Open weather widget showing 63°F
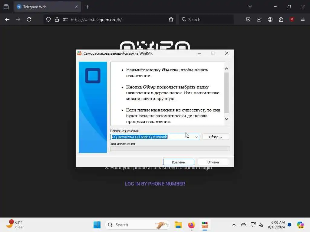 click(15, 225)
